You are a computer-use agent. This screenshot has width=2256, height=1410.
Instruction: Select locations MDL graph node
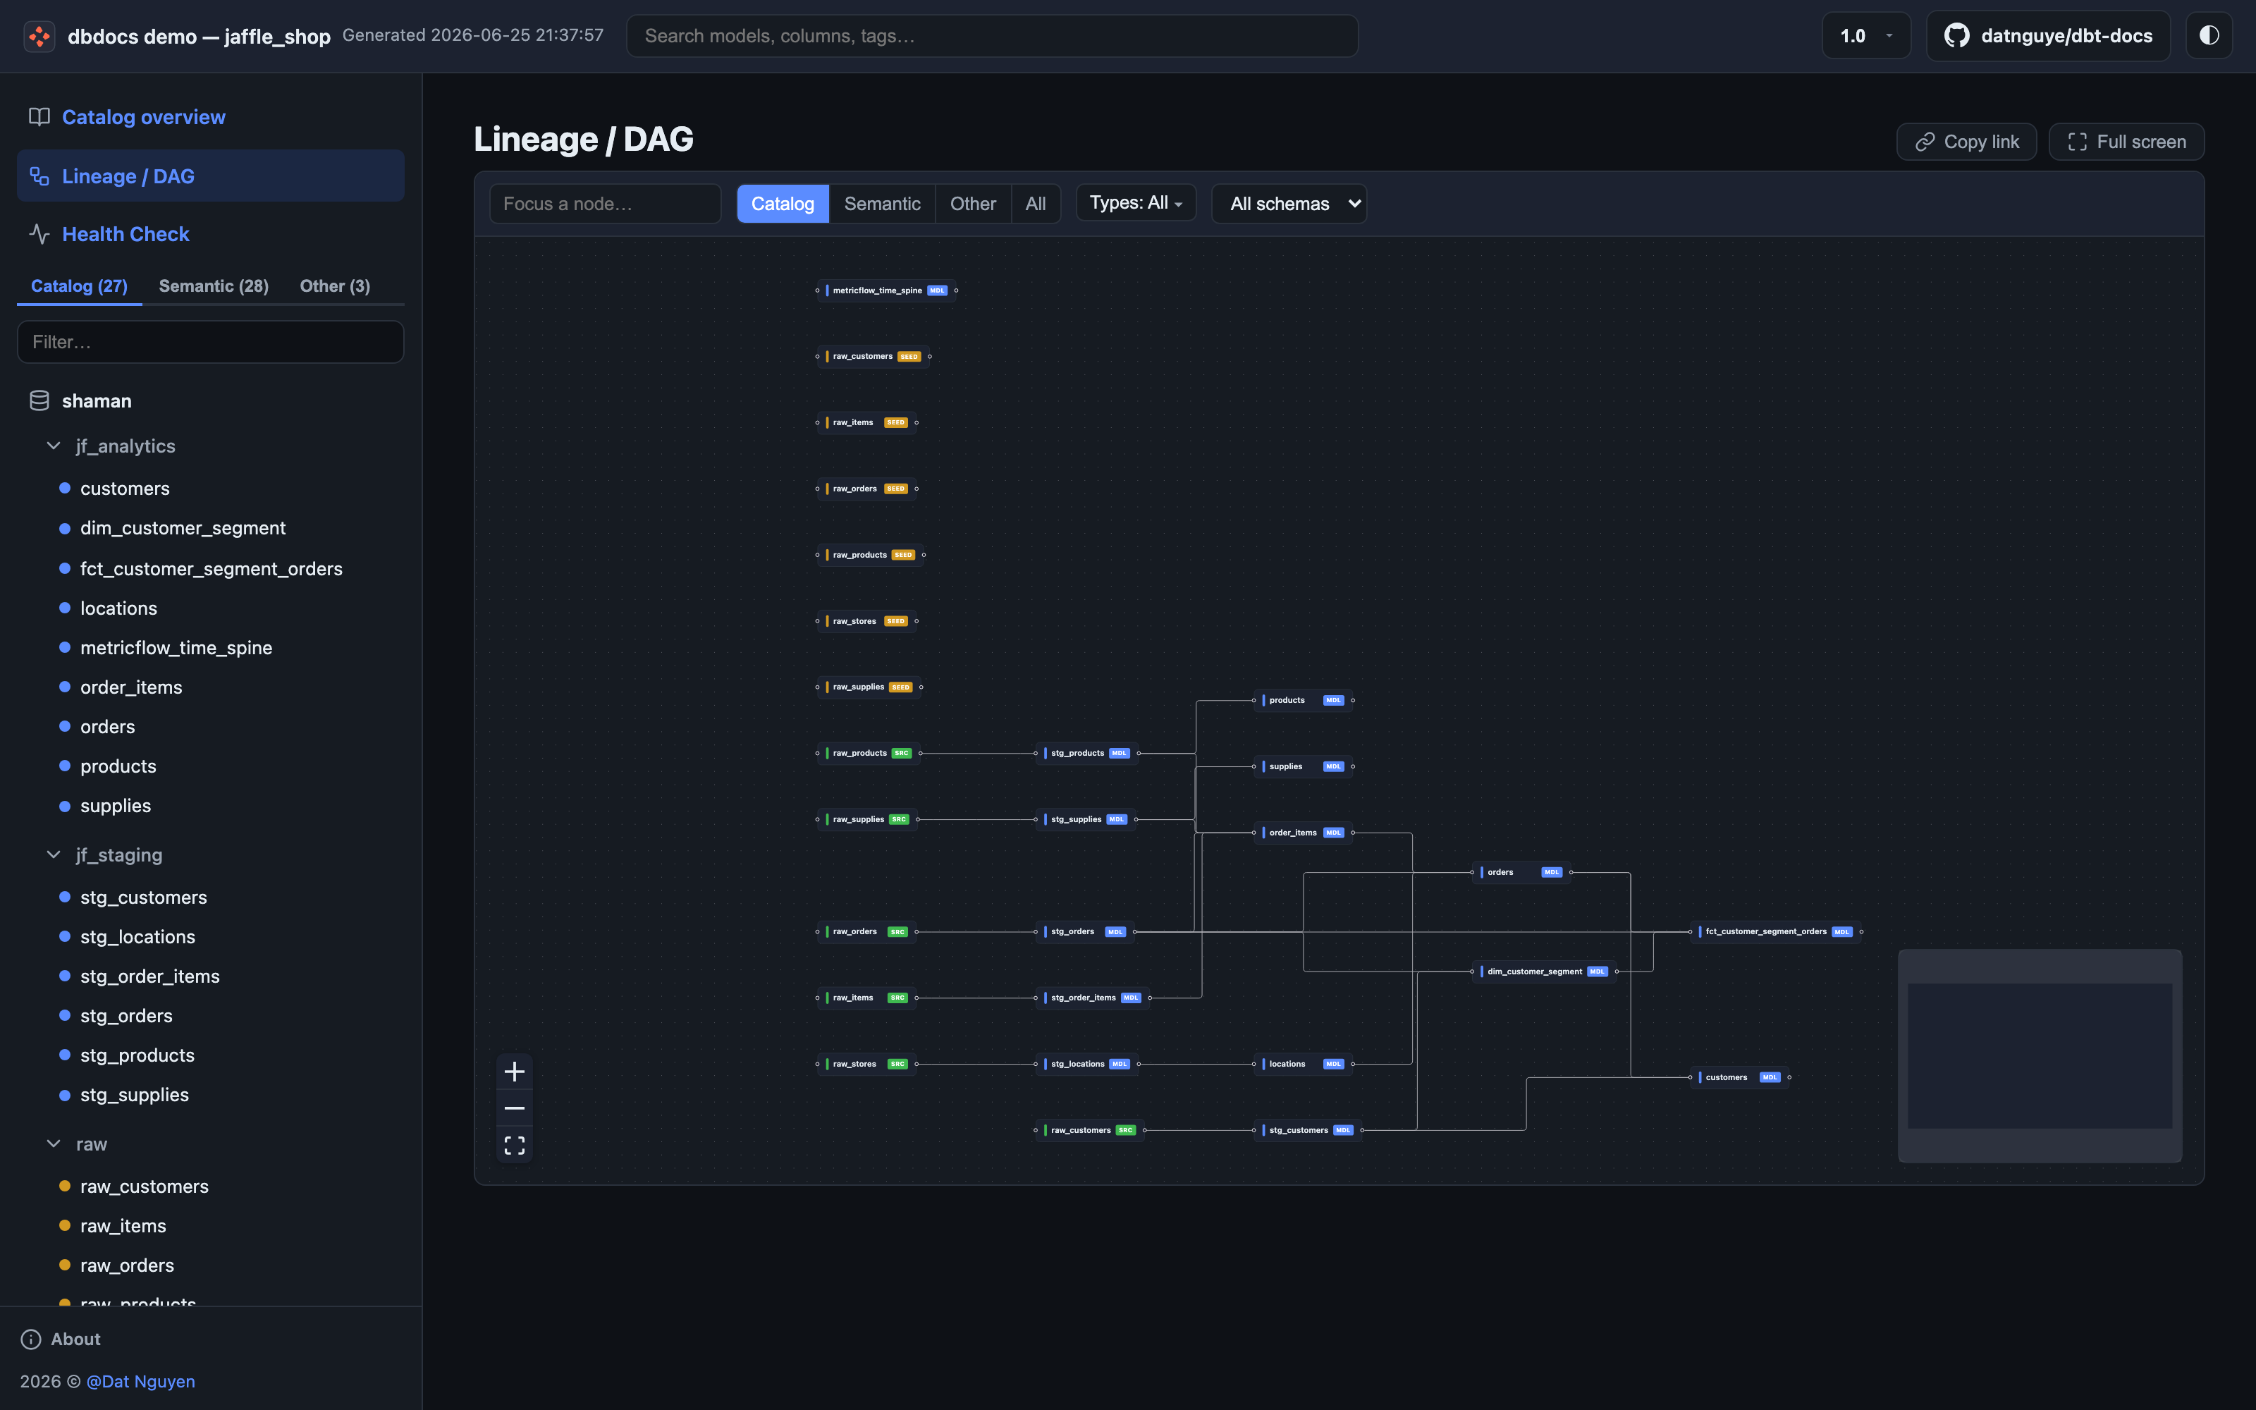coord(1304,1064)
